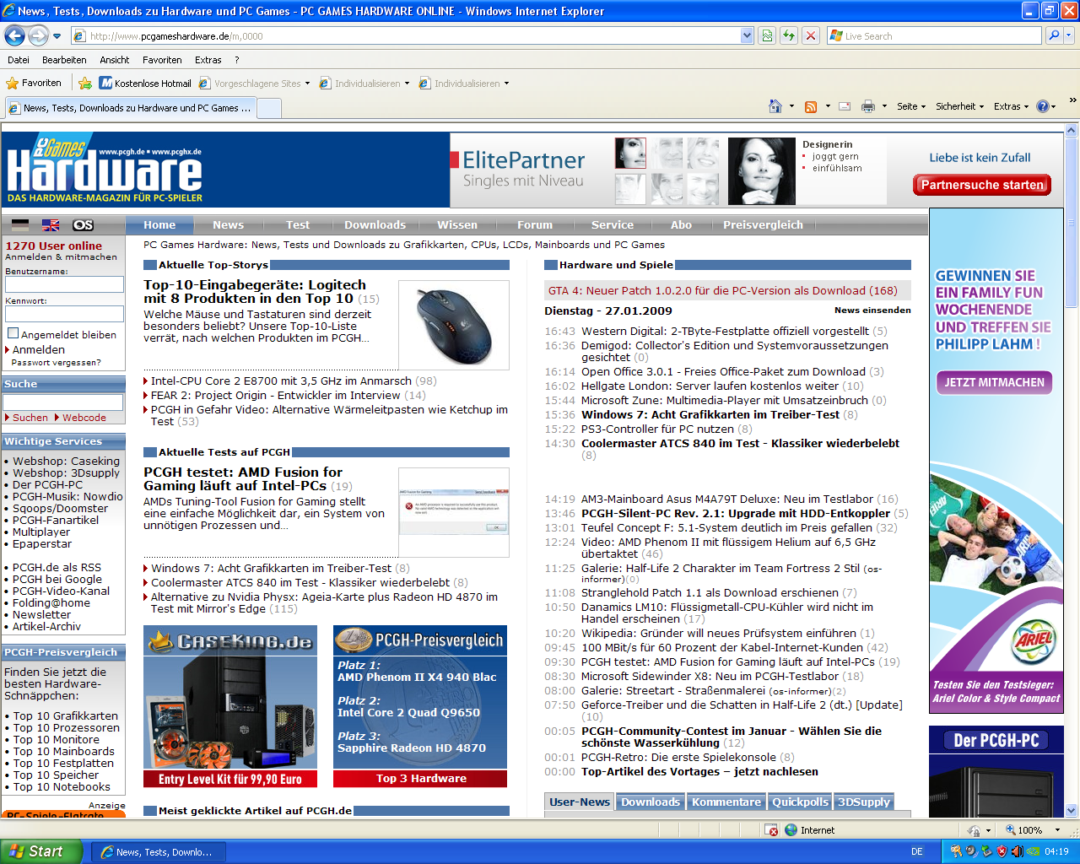Click the Anmelden login link
This screenshot has width=1080, height=864.
[38, 349]
